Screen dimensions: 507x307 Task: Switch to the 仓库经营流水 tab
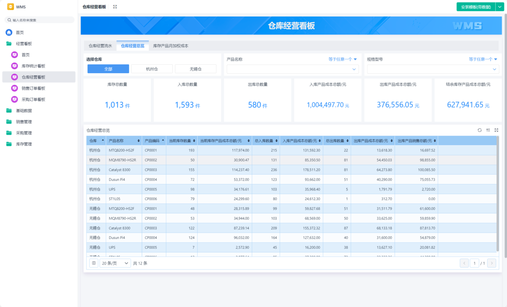click(100, 46)
